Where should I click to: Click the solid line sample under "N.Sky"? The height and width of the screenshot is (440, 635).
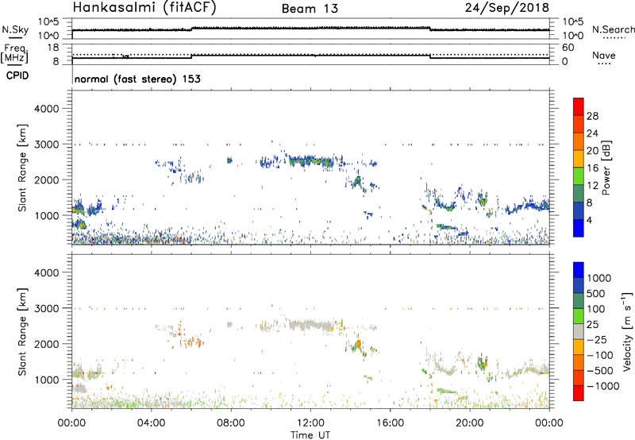[x=15, y=38]
